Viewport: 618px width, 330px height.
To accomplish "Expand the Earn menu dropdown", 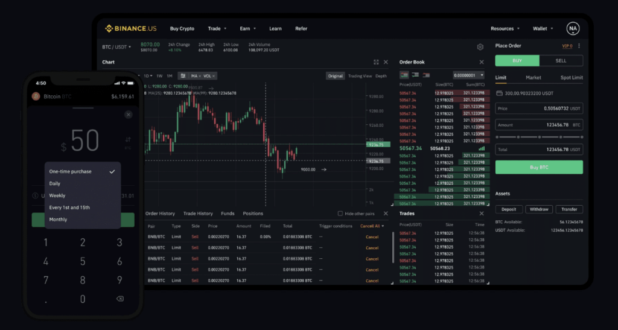I will (248, 28).
